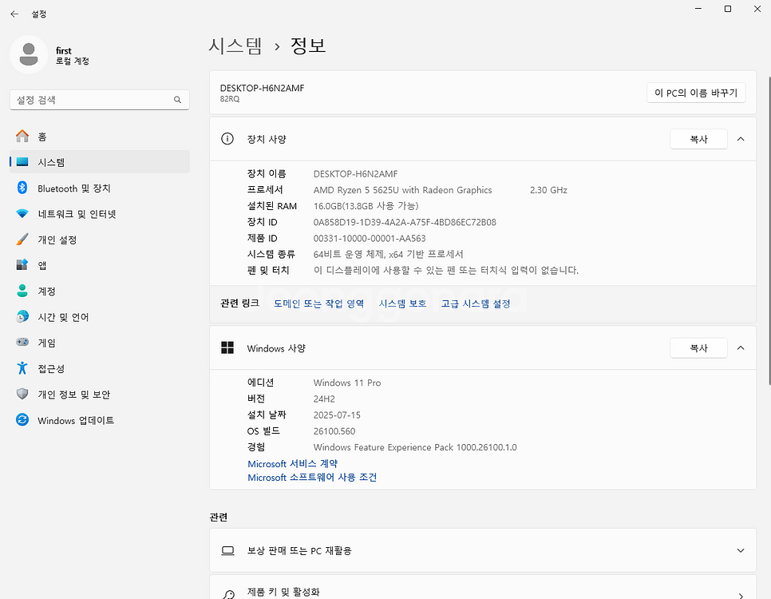The height and width of the screenshot is (599, 771).
Task: Click the back arrow icon
Action: (x=14, y=14)
